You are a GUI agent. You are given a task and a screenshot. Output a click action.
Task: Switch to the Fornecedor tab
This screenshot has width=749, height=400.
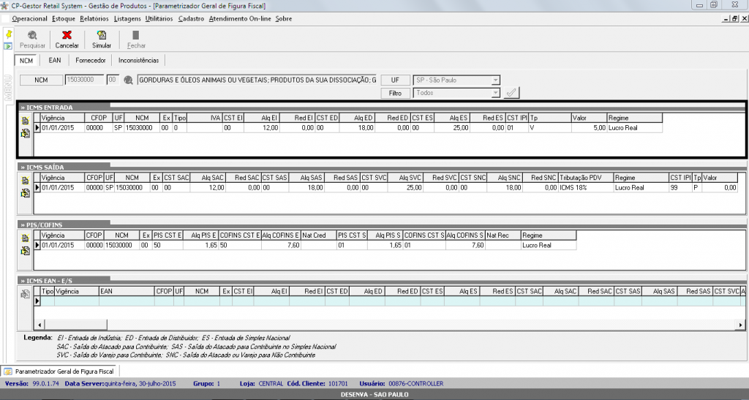pyautogui.click(x=90, y=61)
